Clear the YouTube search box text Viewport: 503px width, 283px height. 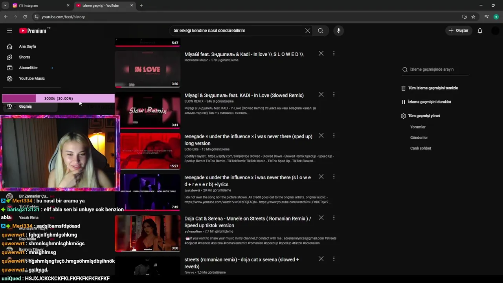[308, 31]
